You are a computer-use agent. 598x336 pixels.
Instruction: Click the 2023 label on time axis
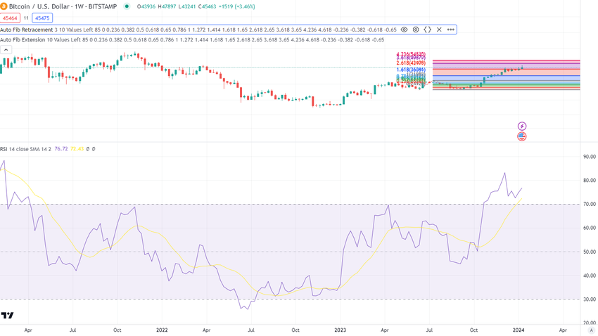340,330
